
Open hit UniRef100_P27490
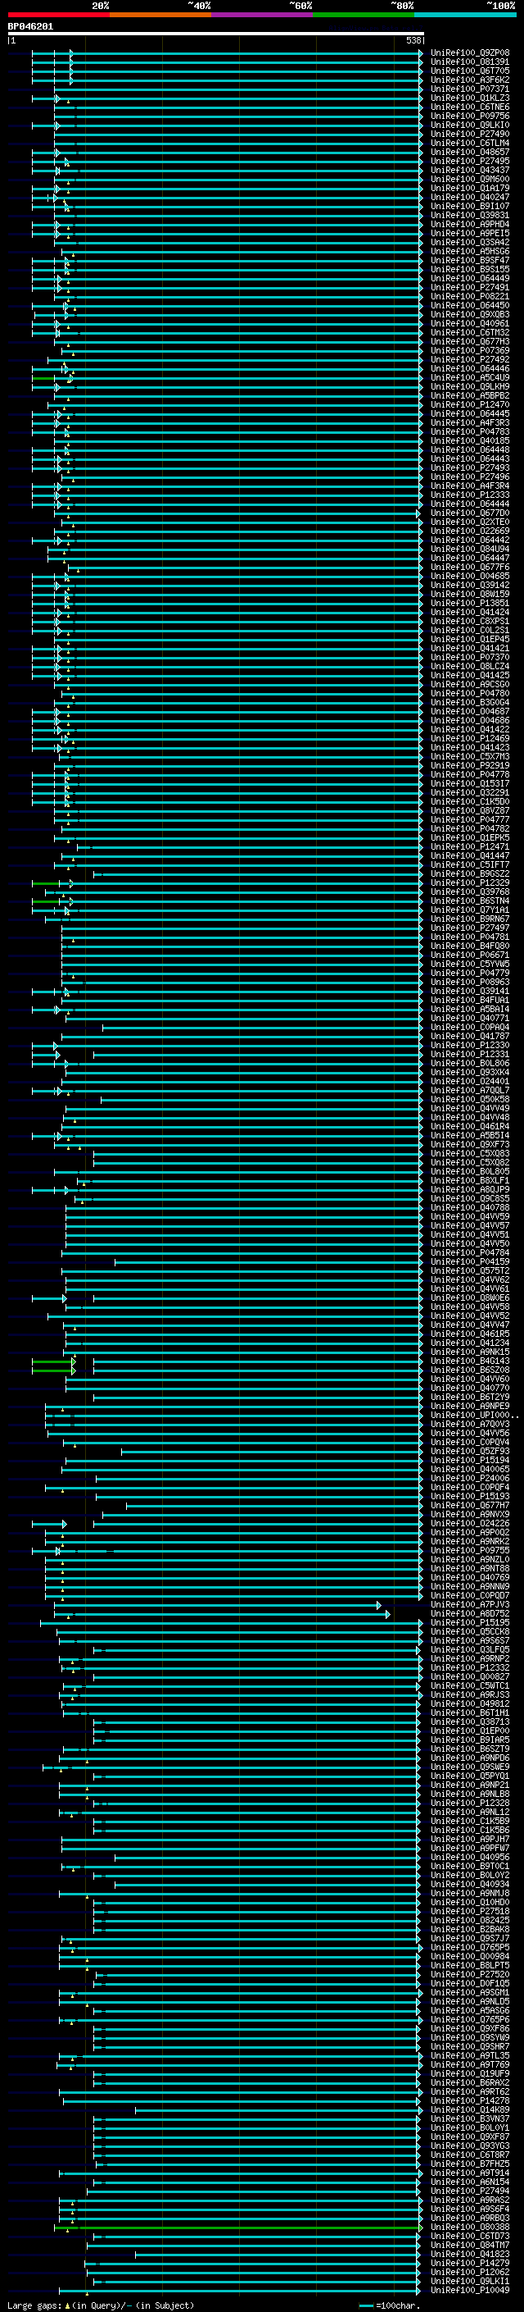pos(469,135)
